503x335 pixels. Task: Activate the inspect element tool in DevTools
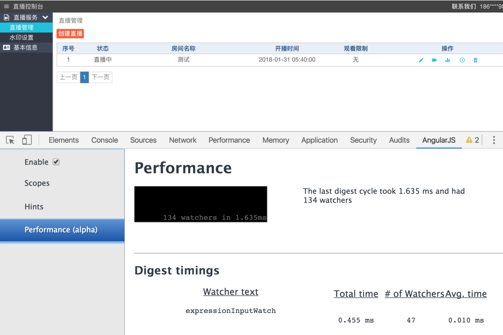click(10, 139)
